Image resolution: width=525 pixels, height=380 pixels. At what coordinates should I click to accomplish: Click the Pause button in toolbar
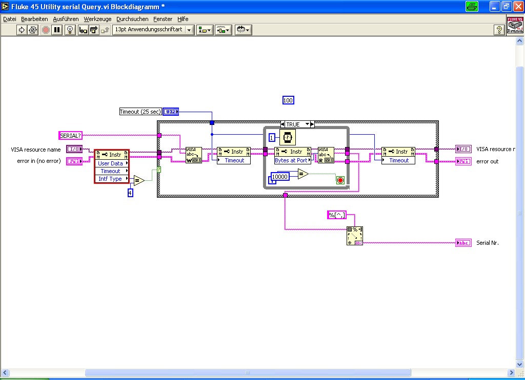pyautogui.click(x=57, y=30)
